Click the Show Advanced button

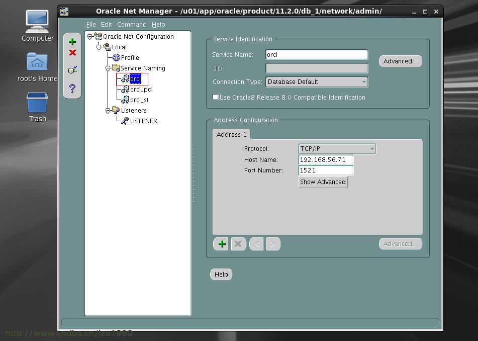tap(323, 182)
